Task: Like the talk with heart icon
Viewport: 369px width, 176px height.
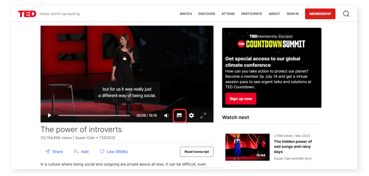Action: click(114, 152)
